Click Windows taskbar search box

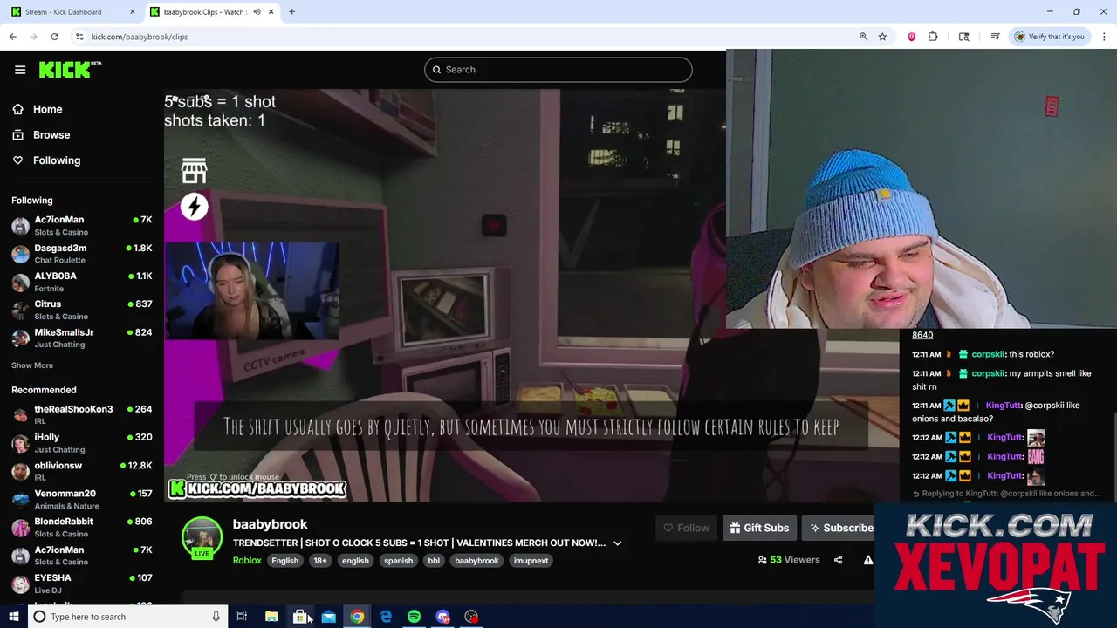tap(127, 617)
